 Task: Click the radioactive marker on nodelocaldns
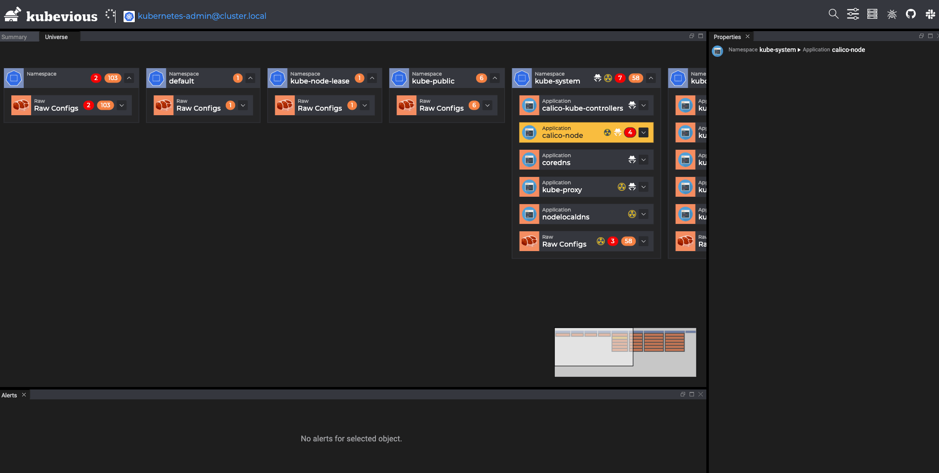pyautogui.click(x=632, y=214)
